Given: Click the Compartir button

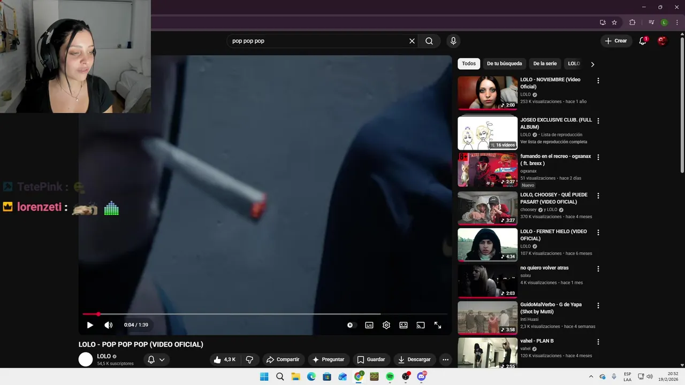Looking at the screenshot, I should 283,360.
